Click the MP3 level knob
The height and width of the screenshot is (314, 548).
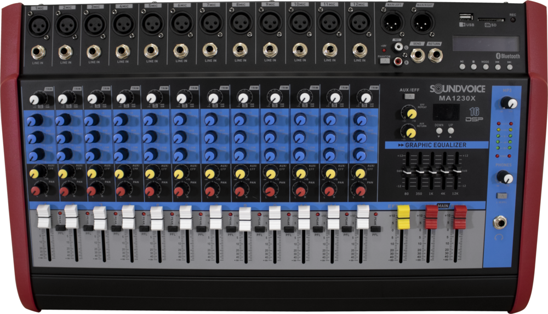[x=509, y=103]
